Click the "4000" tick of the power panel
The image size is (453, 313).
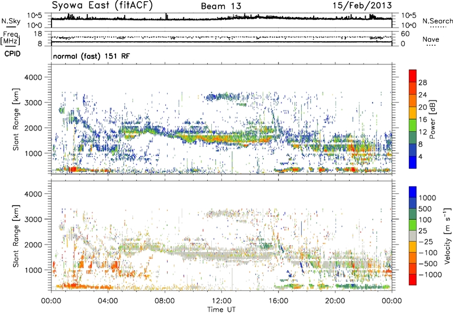pyautogui.click(x=33, y=77)
